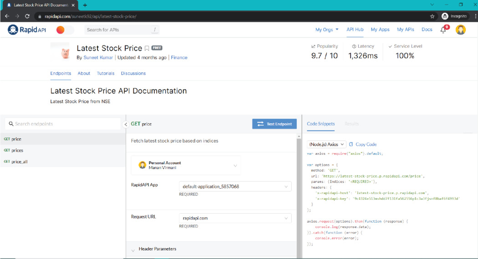The width and height of the screenshot is (478, 259).
Task: Open the Request URL dropdown
Action: (x=235, y=218)
